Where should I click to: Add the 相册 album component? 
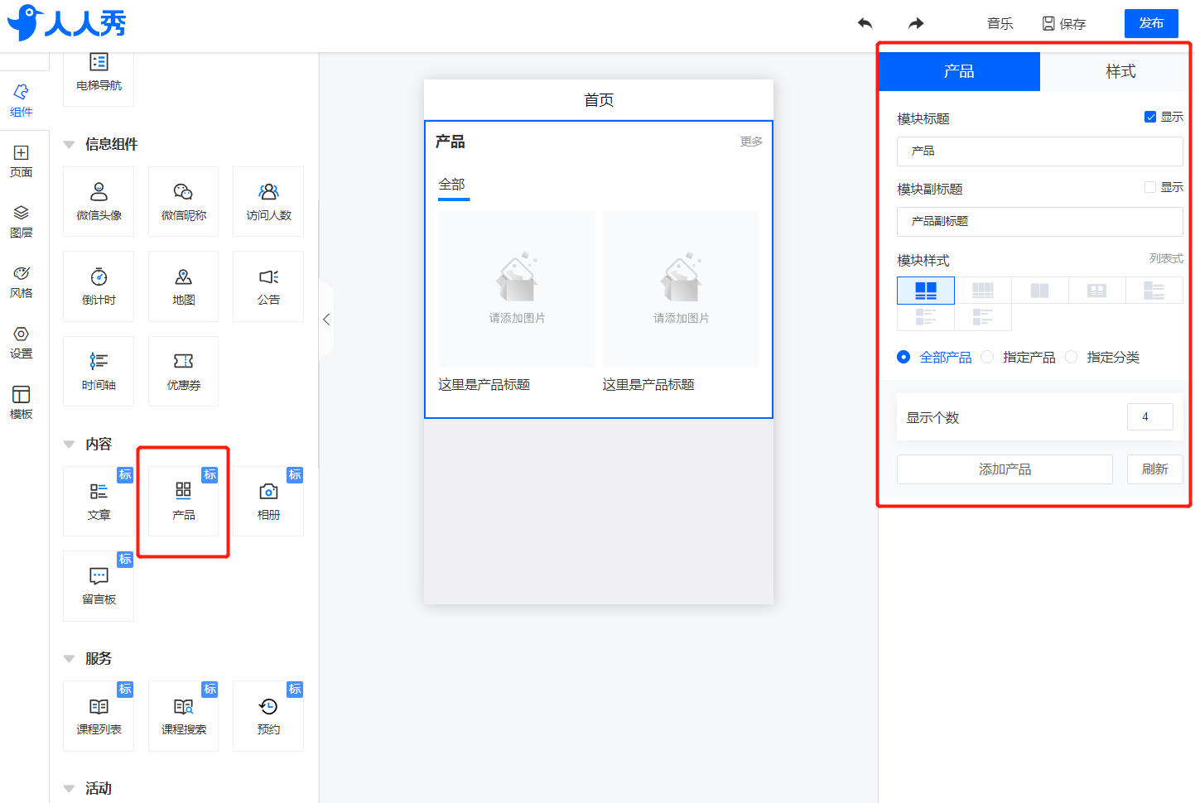coord(268,502)
